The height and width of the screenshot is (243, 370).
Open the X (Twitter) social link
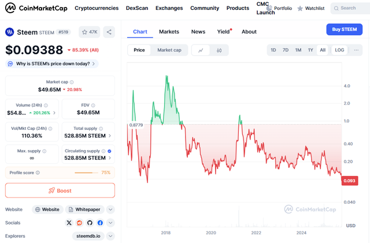click(x=70, y=222)
